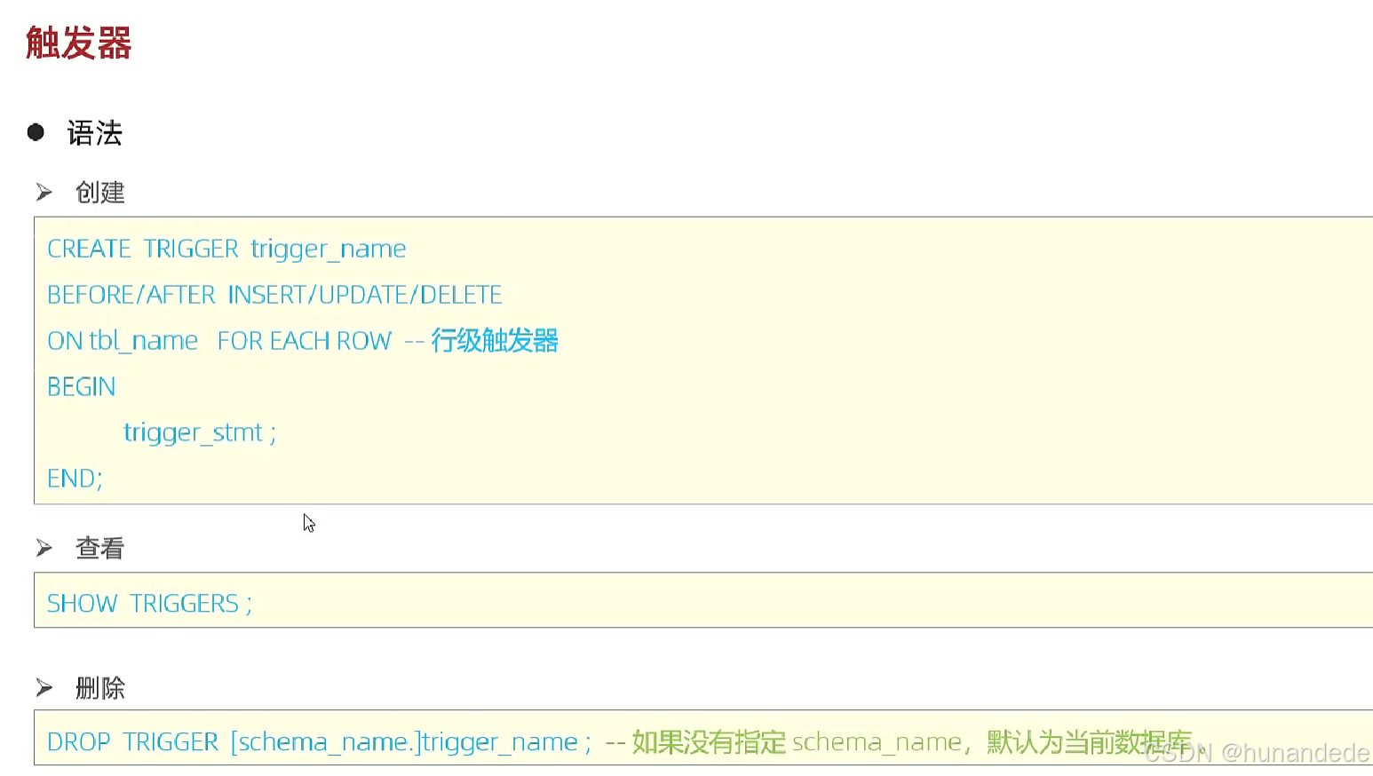The image size is (1373, 776).
Task: Click the 行级触发器 comment text
Action: coord(495,340)
